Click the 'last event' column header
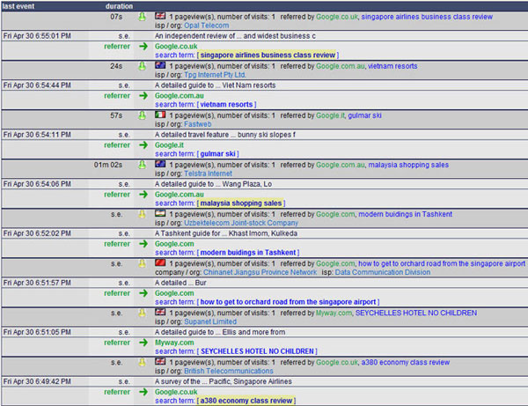528x406 pixels. click(x=18, y=5)
